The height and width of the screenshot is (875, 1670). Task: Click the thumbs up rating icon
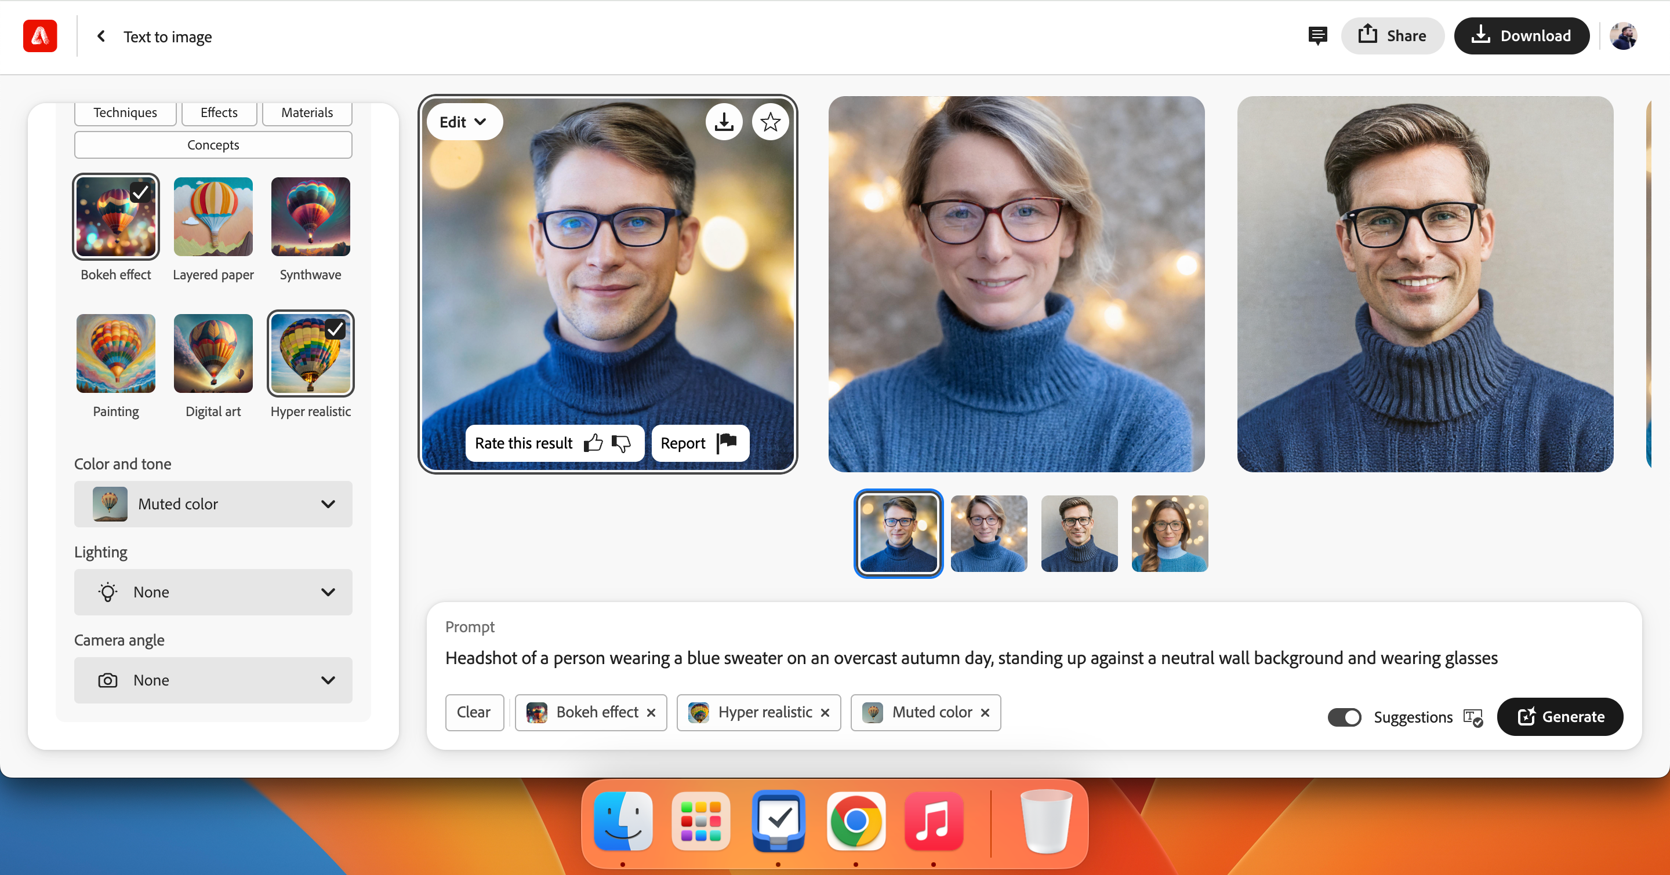pos(593,443)
